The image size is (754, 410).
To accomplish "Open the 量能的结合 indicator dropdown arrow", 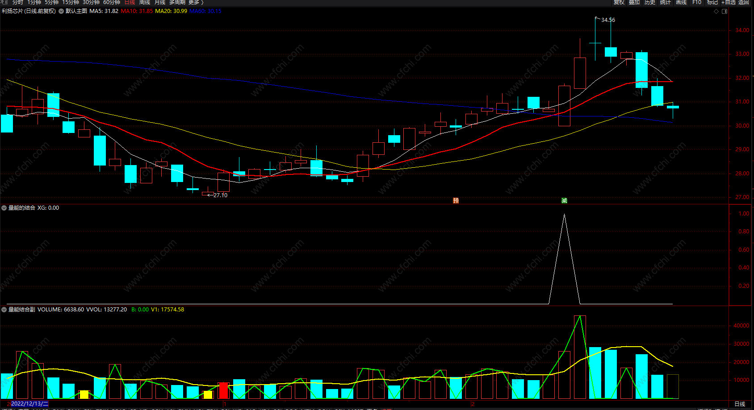I will coord(4,208).
